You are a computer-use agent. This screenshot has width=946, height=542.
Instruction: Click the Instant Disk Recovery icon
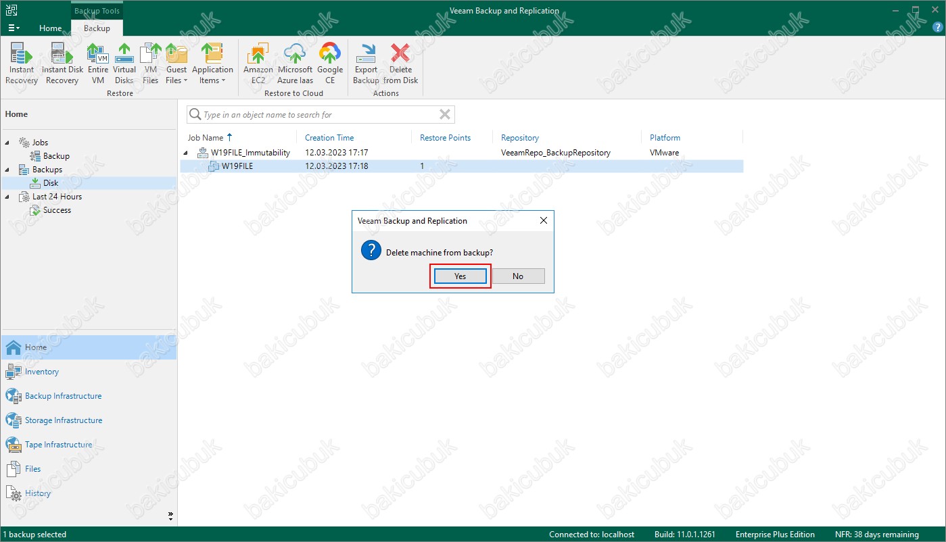click(x=62, y=64)
